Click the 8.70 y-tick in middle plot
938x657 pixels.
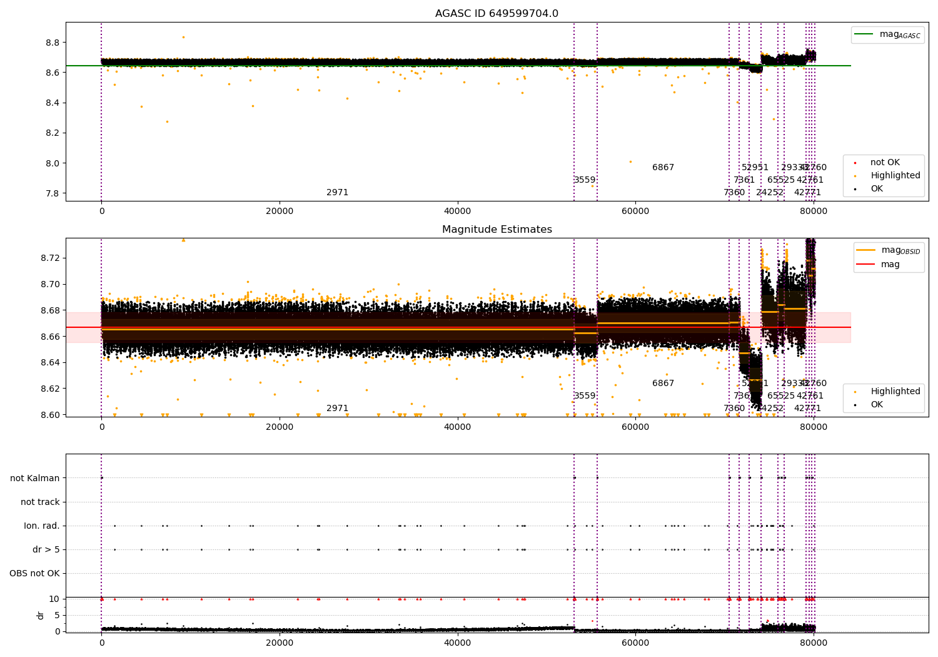point(50,284)
